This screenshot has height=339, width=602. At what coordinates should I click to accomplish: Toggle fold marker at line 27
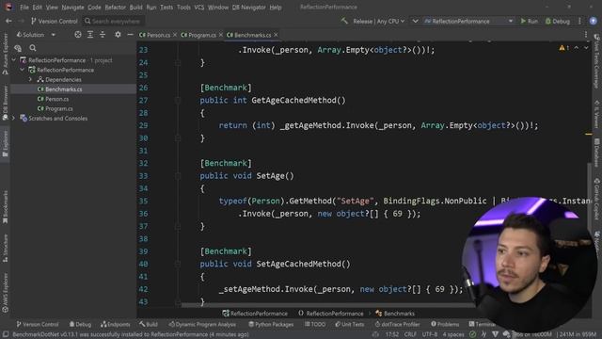tap(178, 101)
